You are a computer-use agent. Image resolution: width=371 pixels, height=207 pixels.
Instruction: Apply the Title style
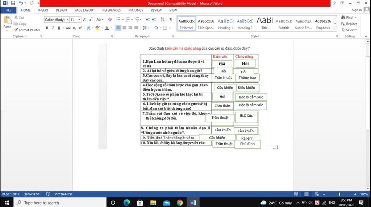(x=264, y=24)
